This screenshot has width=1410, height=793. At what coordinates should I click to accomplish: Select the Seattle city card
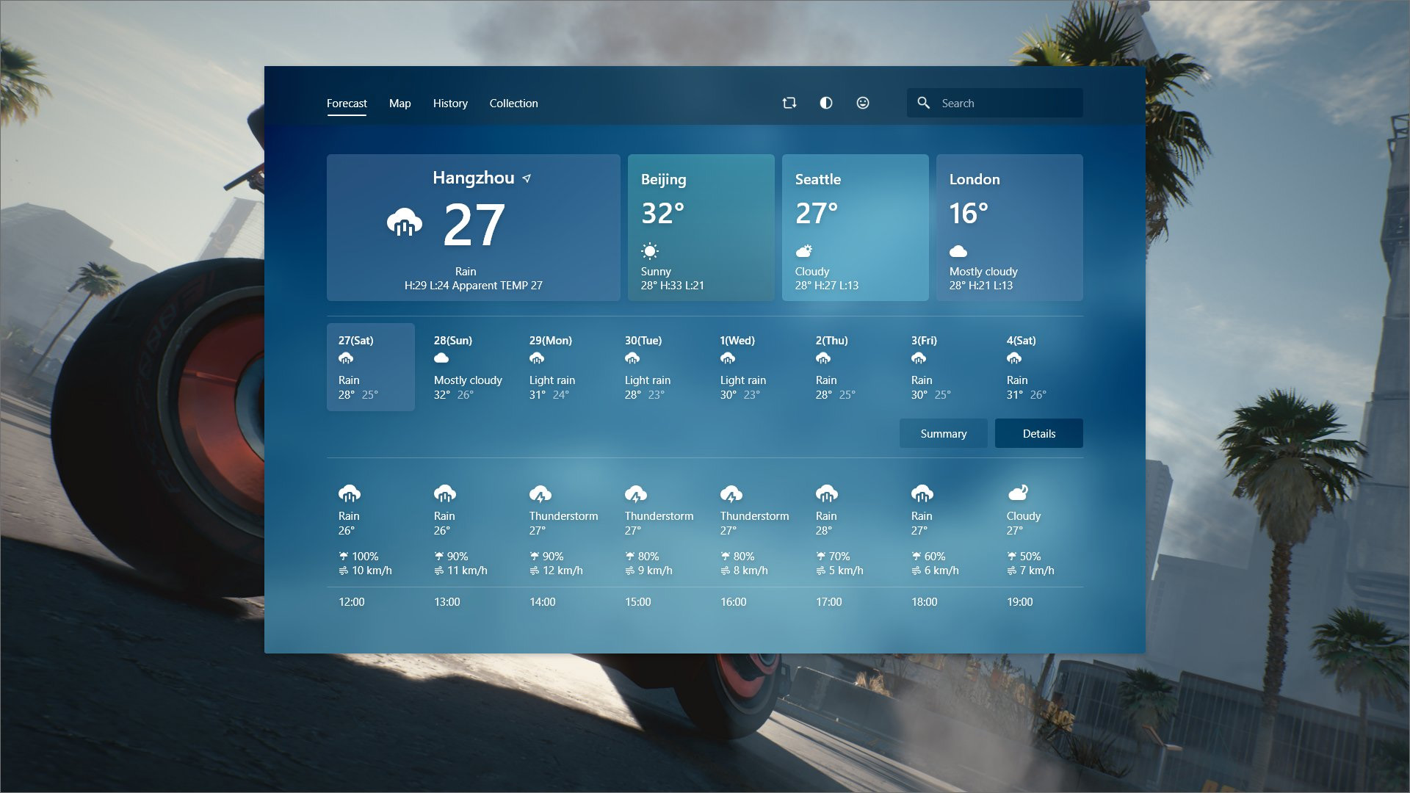(x=856, y=228)
